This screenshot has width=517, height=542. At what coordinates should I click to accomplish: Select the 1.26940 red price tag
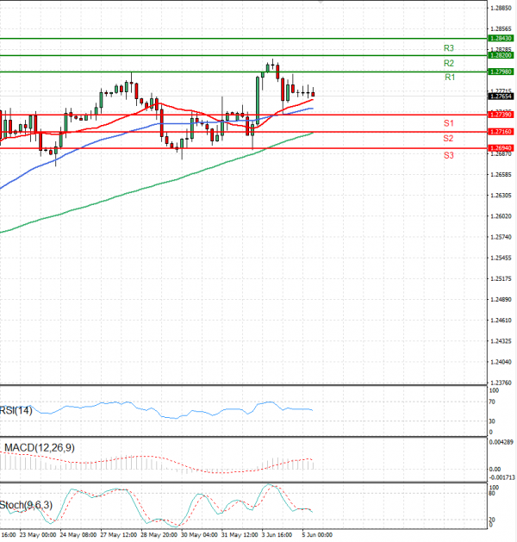(x=501, y=148)
